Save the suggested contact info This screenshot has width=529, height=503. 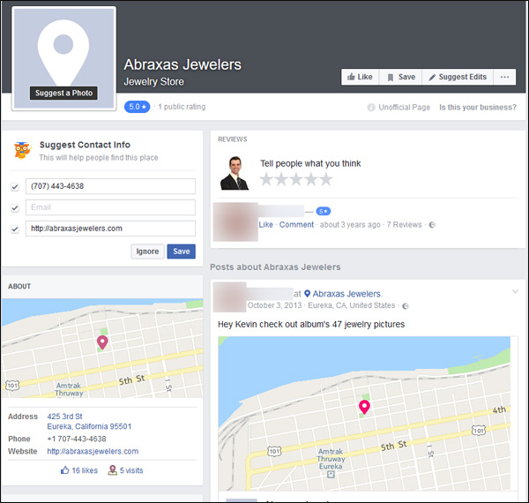point(181,251)
